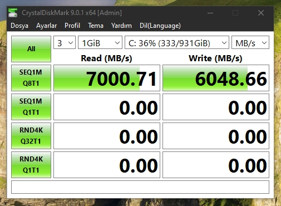Run all benchmarks with the All button
Screen dimensions: 281x206
[31, 49]
